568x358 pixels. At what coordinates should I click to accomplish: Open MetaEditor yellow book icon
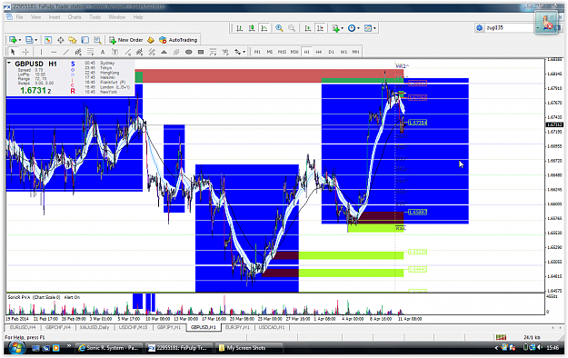tap(151, 40)
